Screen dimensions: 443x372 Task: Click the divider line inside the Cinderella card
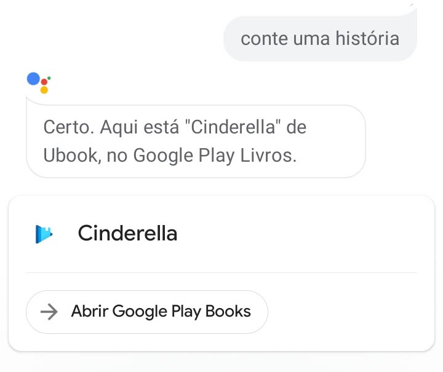click(221, 272)
